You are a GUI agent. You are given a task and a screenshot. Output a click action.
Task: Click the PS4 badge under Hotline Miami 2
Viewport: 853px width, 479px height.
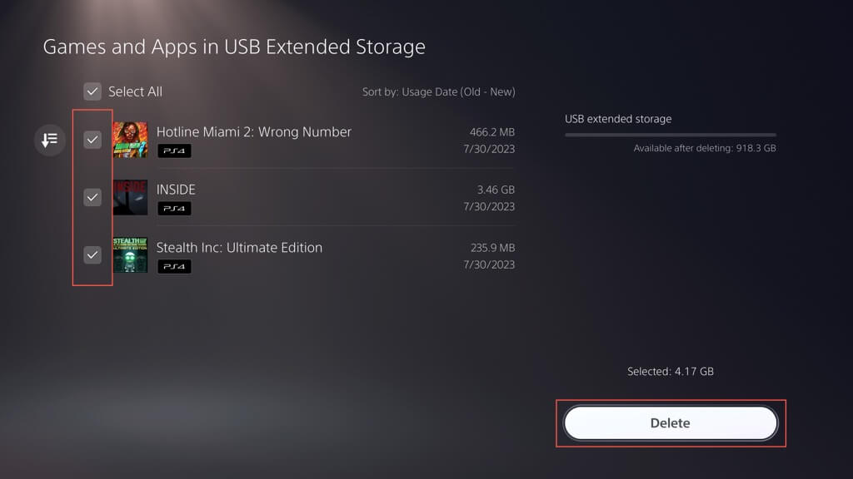(x=174, y=151)
